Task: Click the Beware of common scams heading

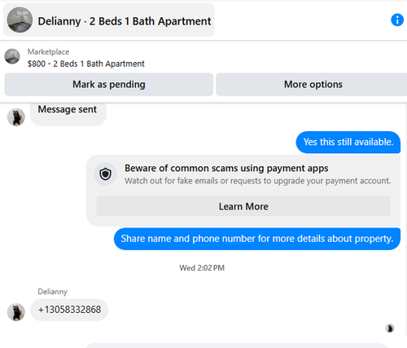Action: (x=226, y=168)
